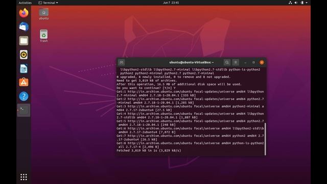Click the Get:3 python2-minimal line

tap(190, 108)
